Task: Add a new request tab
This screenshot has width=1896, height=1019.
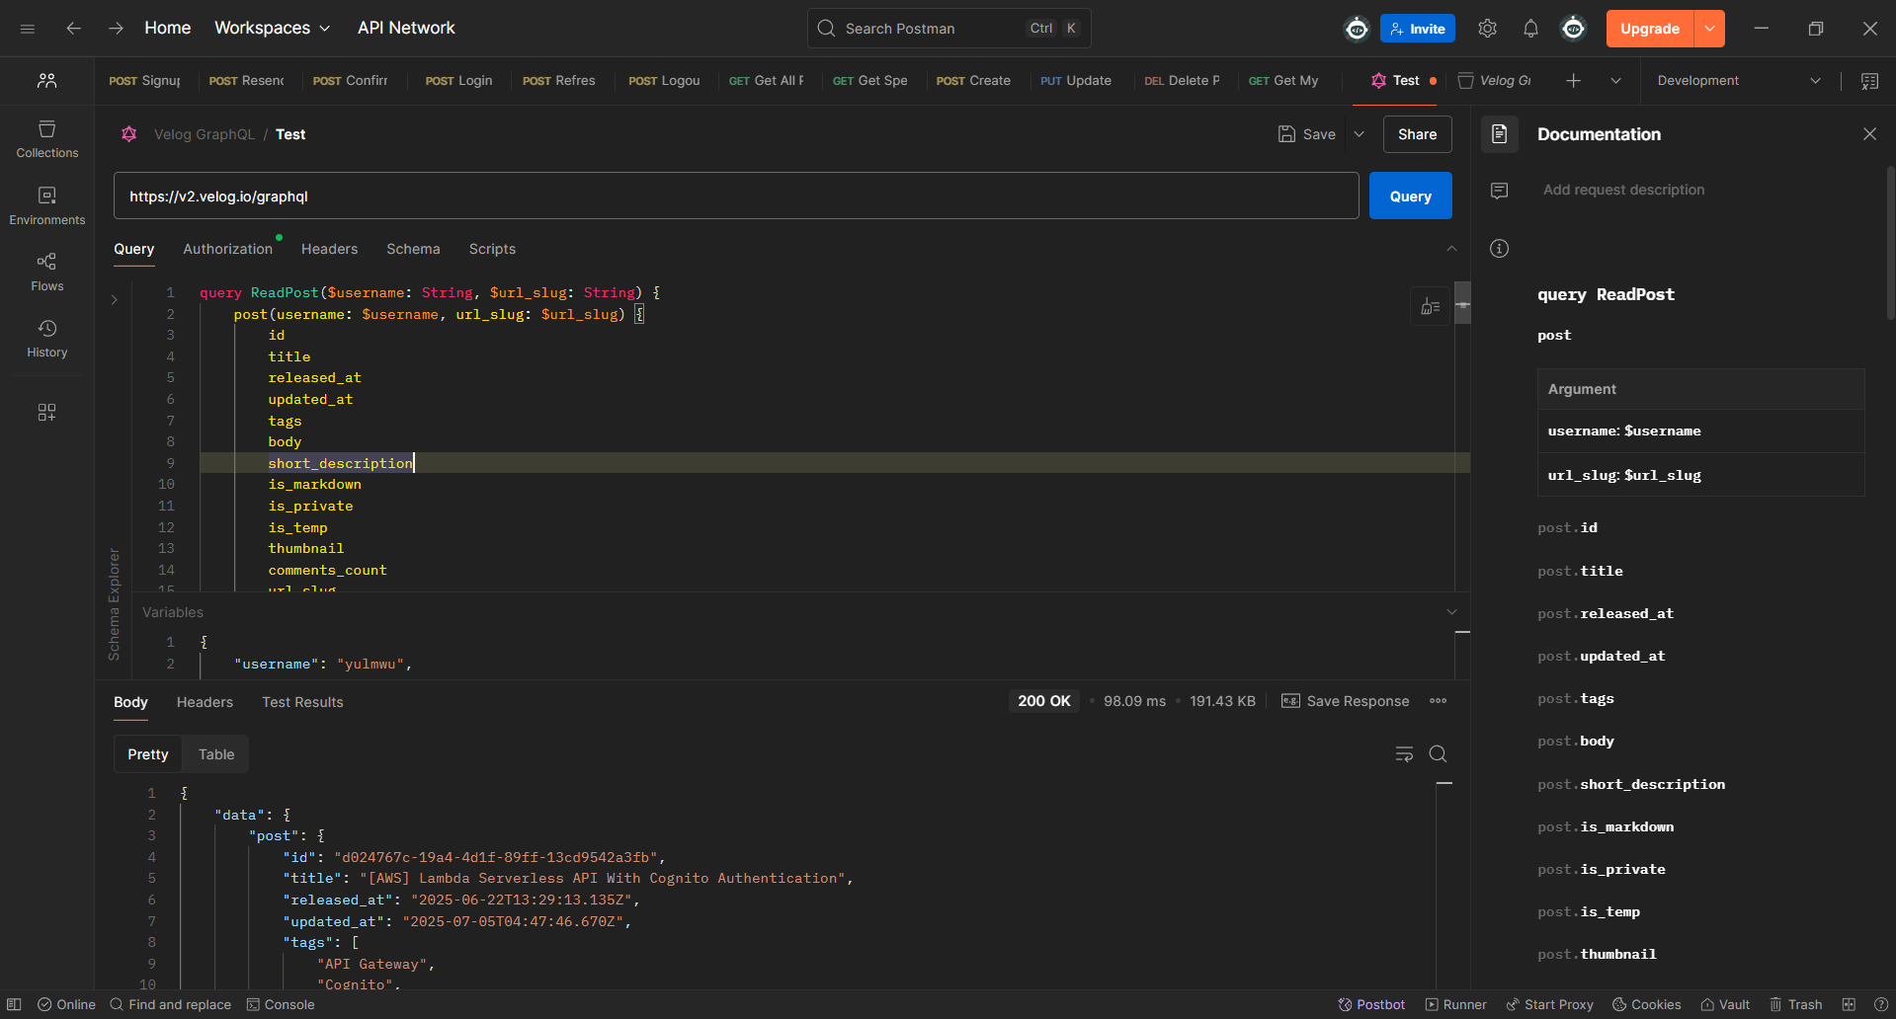Action: (1573, 81)
